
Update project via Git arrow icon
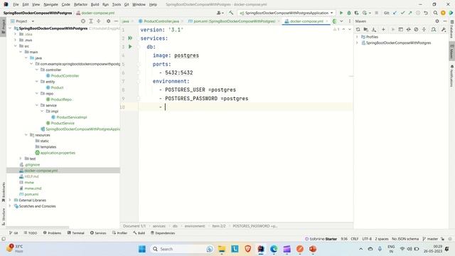tap(395, 13)
